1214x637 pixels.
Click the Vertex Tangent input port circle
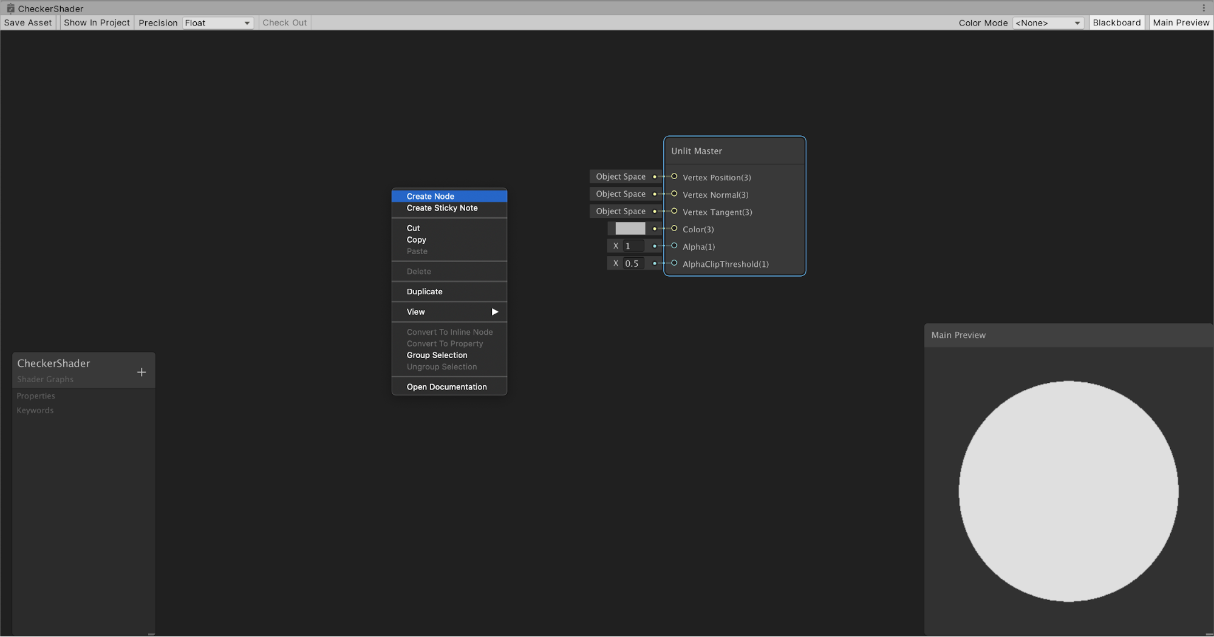click(x=674, y=211)
